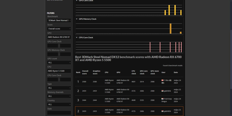Open the GPU count dropdown
Screen dimensions: 232x116
[59, 63]
